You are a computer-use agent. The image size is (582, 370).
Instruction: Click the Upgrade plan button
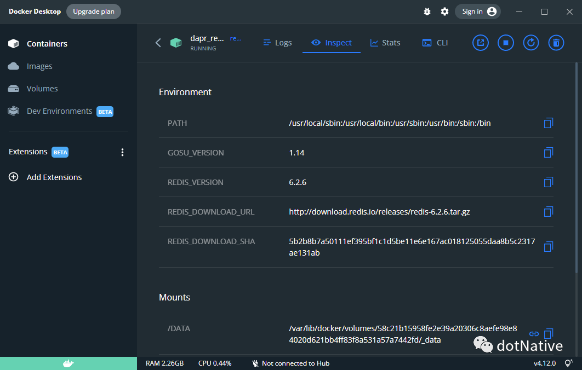(x=94, y=11)
